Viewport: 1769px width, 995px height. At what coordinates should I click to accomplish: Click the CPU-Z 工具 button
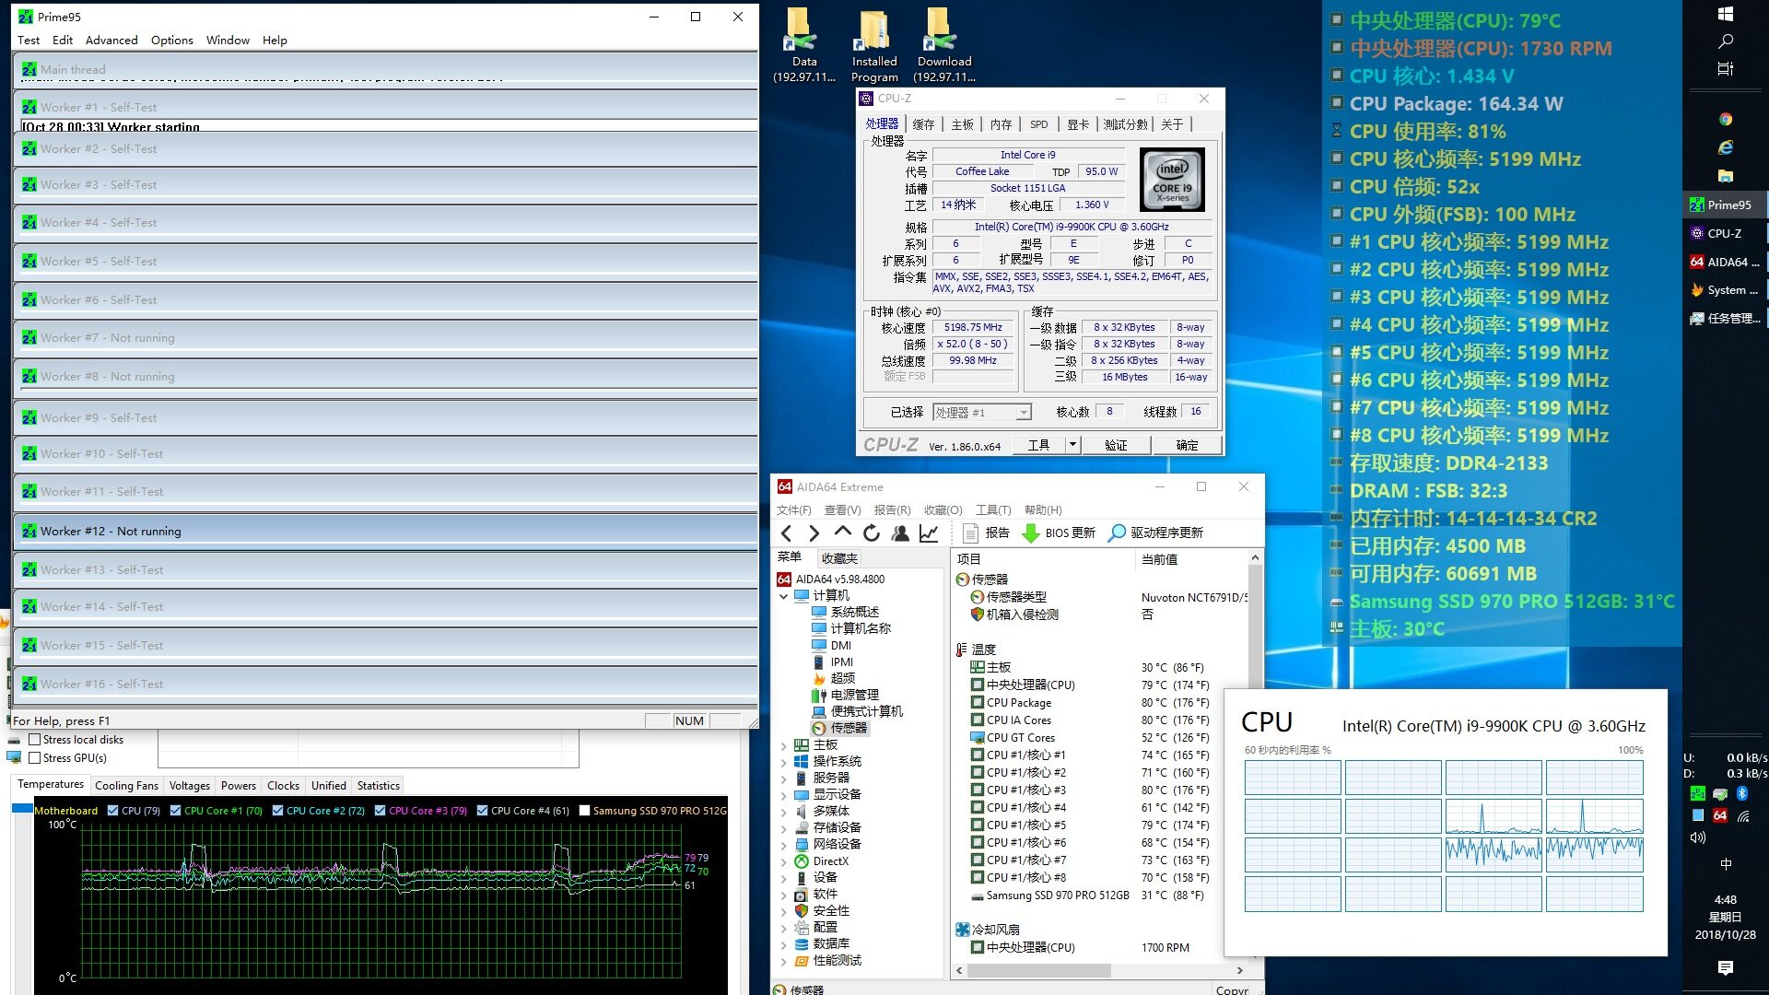pos(1037,445)
